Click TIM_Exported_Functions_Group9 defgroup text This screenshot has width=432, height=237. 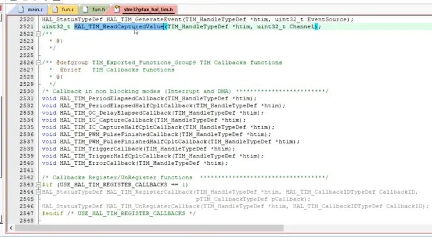(144, 63)
